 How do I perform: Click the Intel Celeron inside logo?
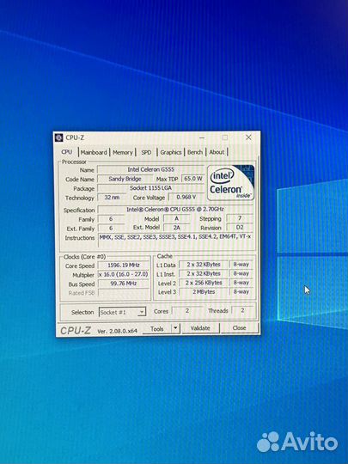[230, 183]
